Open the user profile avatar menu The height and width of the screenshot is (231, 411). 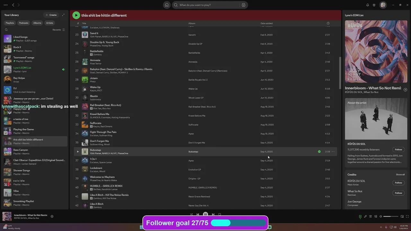tap(383, 5)
